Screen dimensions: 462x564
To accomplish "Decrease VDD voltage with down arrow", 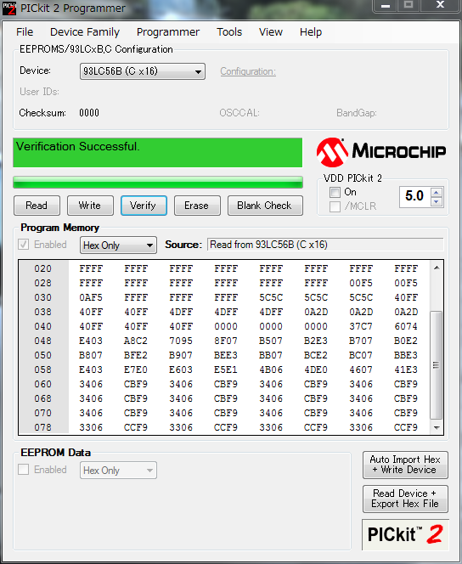I will 437,202.
